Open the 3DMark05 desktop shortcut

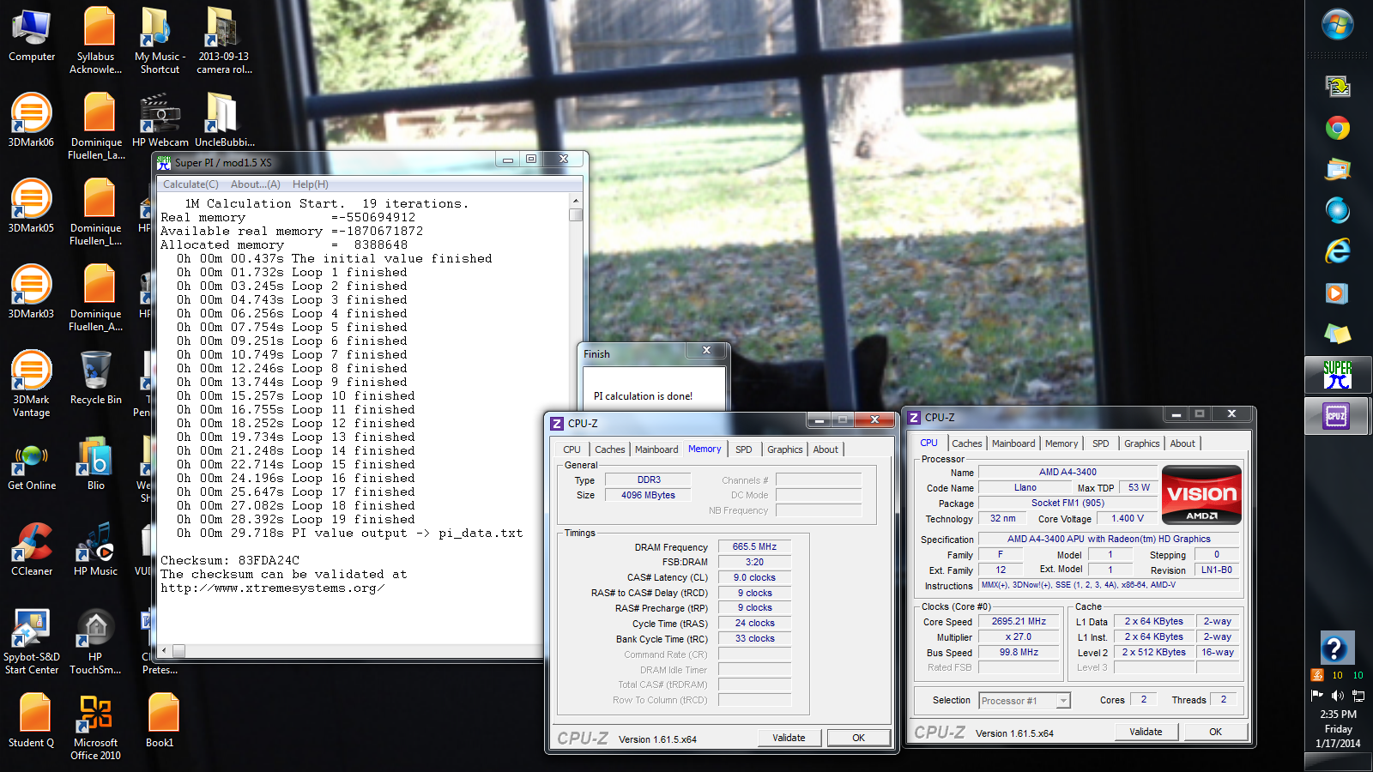coord(32,206)
